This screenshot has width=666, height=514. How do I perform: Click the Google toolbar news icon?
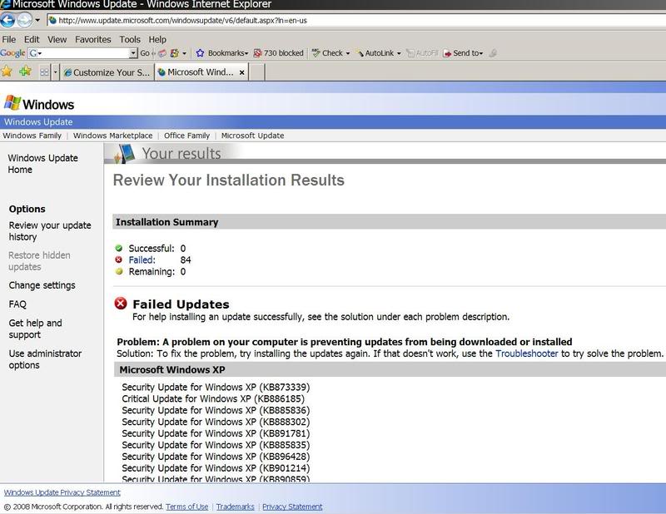(x=162, y=53)
